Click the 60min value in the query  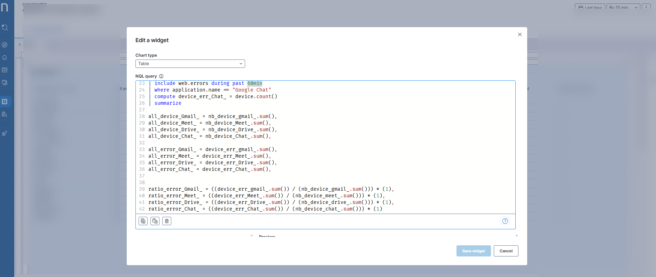pyautogui.click(x=255, y=83)
